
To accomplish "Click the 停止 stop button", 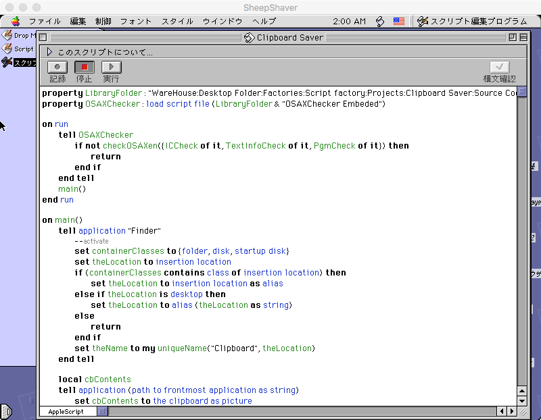I will [84, 67].
